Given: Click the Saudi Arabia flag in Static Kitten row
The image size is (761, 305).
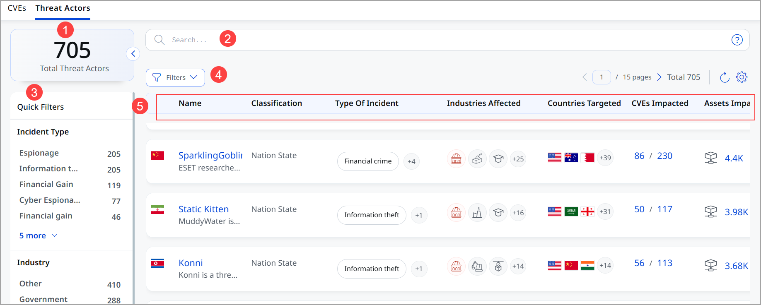Looking at the screenshot, I should (x=571, y=211).
